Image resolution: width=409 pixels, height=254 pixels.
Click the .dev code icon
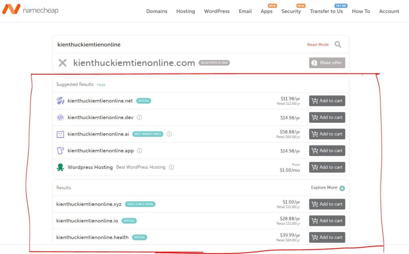click(x=60, y=118)
